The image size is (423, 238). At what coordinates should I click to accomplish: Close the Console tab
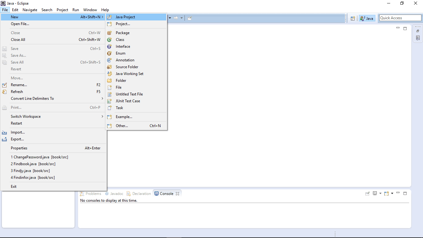pyautogui.click(x=177, y=194)
